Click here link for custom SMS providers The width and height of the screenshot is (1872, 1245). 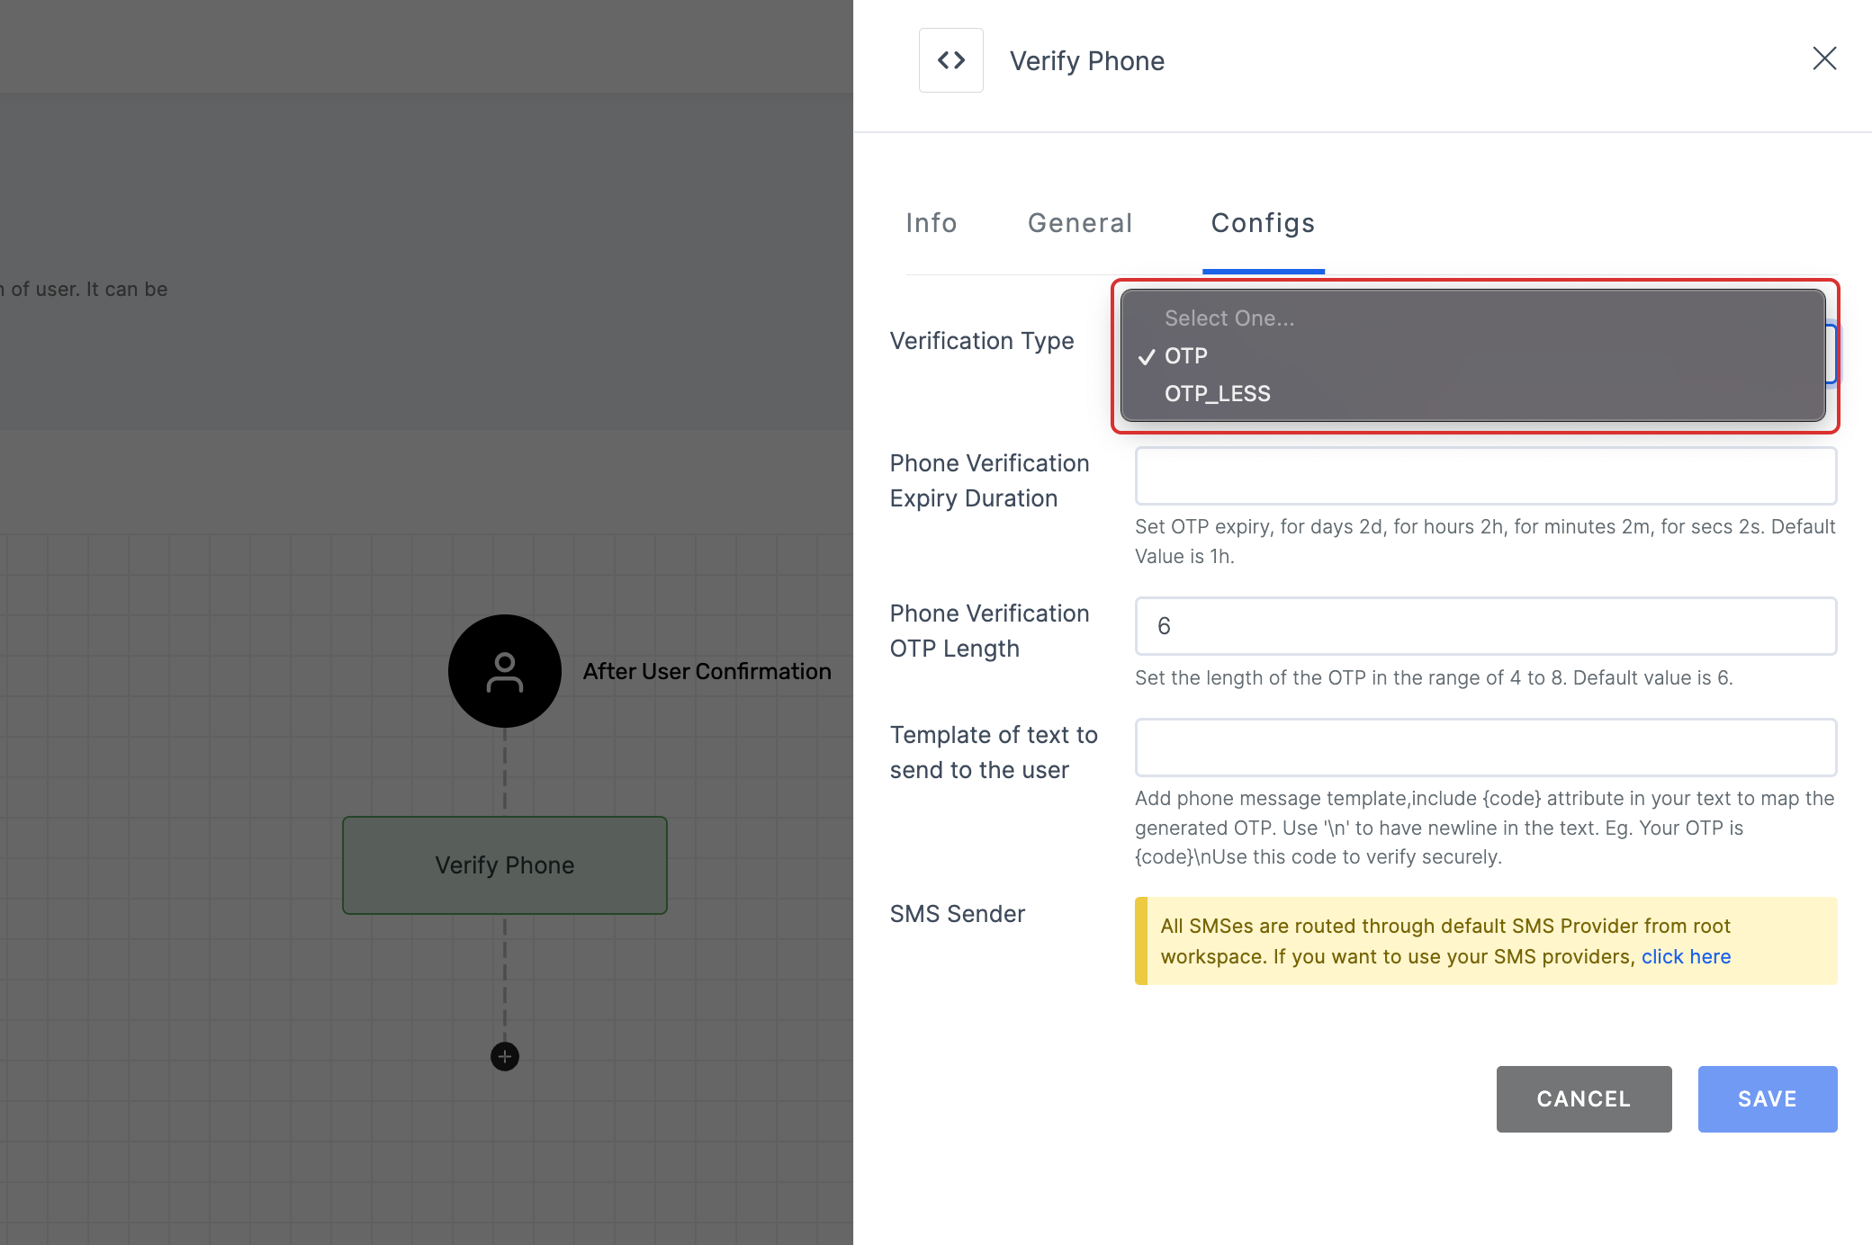pyautogui.click(x=1686, y=956)
